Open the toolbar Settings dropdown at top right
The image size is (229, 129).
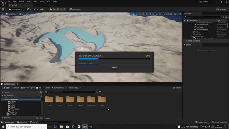click(x=221, y=9)
